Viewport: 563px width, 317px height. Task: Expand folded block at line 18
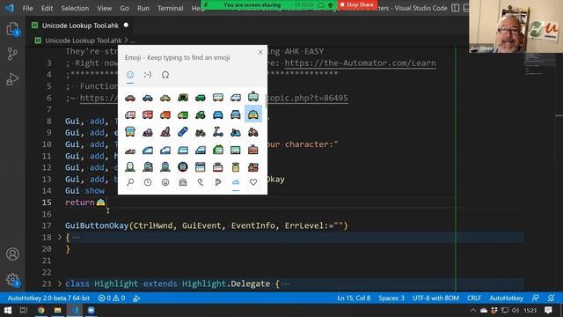(60, 237)
